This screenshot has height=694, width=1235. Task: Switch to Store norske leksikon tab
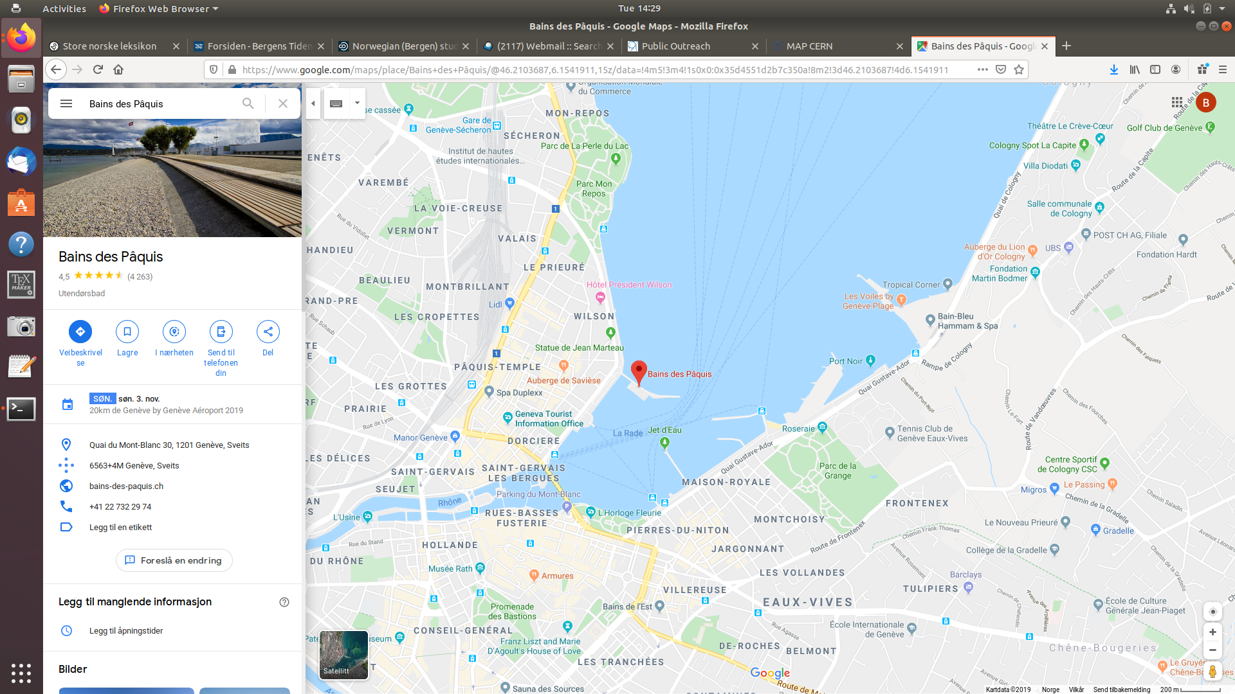[109, 46]
